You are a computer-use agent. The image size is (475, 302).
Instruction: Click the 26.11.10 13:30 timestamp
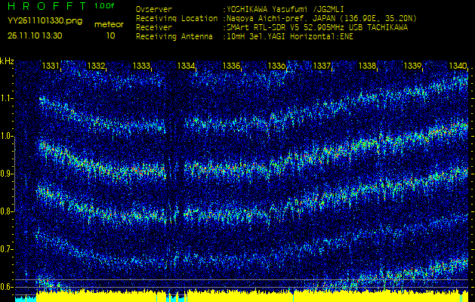[35, 35]
